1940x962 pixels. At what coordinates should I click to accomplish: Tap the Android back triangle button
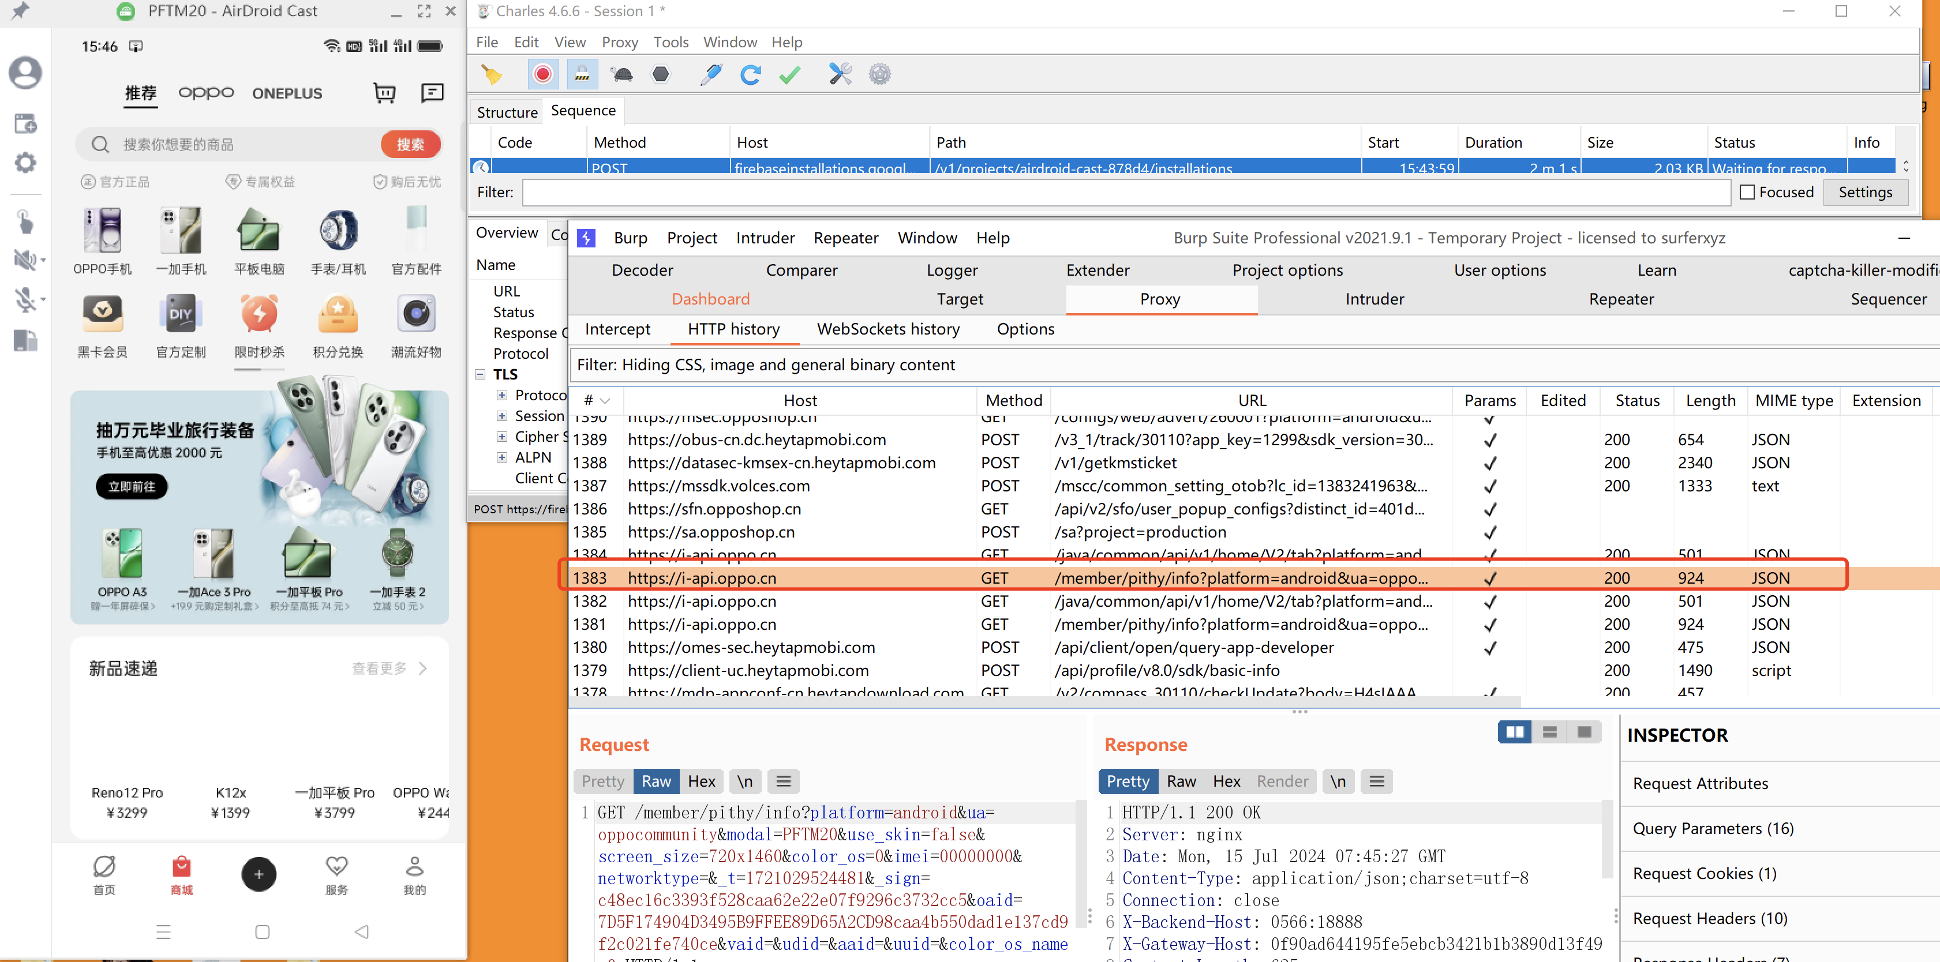pyautogui.click(x=361, y=932)
